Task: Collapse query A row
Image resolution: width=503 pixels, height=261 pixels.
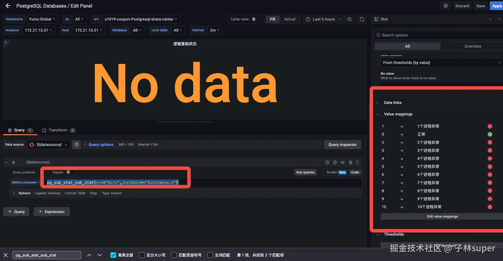Action: (6, 162)
